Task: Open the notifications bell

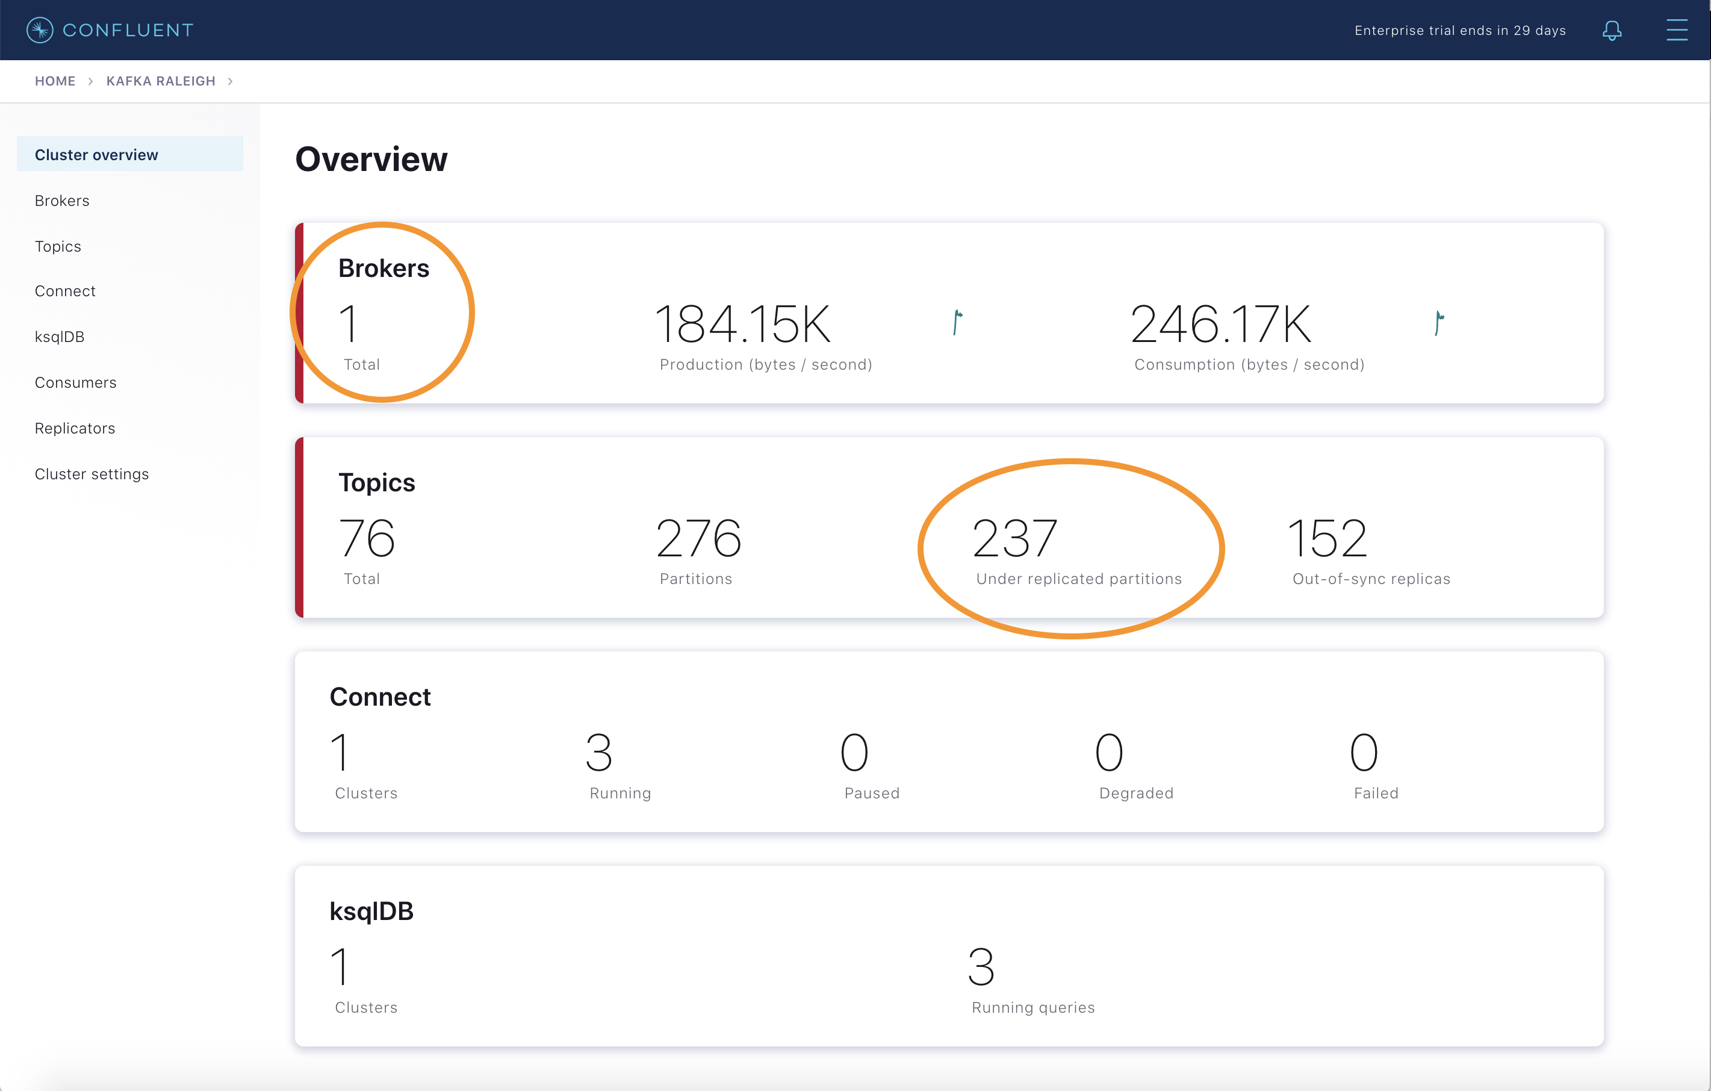Action: [1612, 31]
